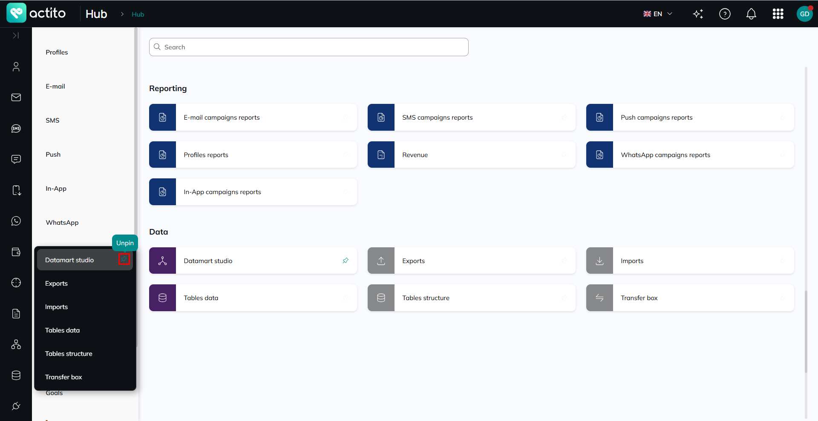The width and height of the screenshot is (818, 421).
Task: Open the SMS campaigns reports card
Action: pyautogui.click(x=471, y=117)
